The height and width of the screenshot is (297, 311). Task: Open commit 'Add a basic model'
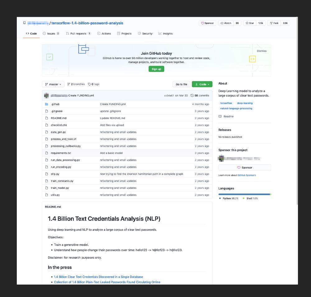(x=111, y=153)
